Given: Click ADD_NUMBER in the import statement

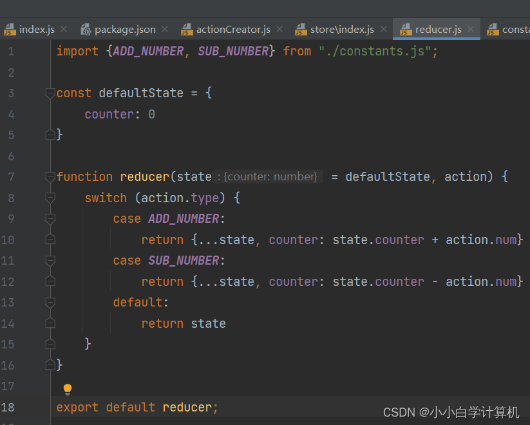Looking at the screenshot, I should click(148, 51).
